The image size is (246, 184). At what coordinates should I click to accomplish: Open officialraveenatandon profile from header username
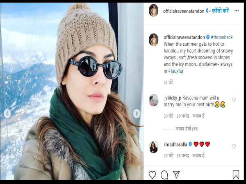pyautogui.click(x=184, y=11)
